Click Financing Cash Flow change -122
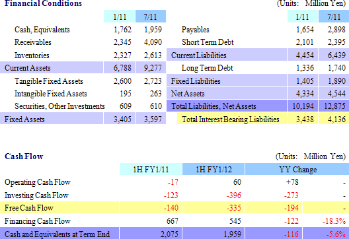349x239 pixels. (x=291, y=221)
